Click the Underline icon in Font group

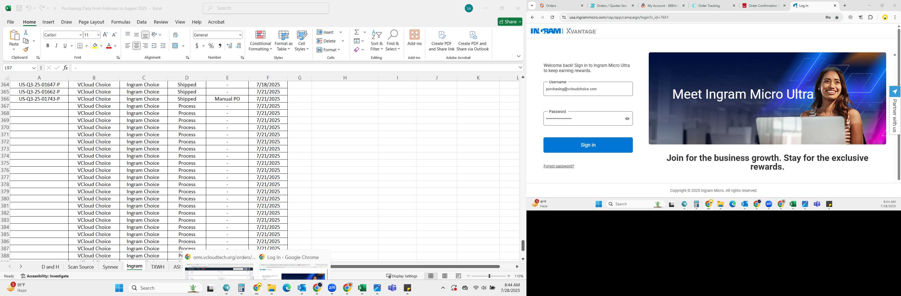tap(65, 46)
